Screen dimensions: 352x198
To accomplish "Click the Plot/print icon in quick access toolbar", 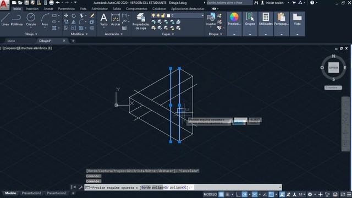I will point(51,3).
